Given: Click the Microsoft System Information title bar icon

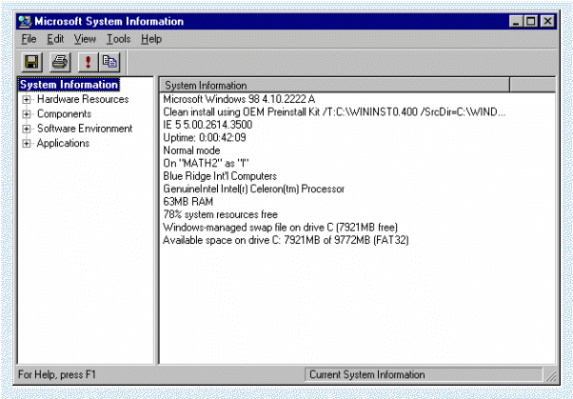Looking at the screenshot, I should pos(25,22).
